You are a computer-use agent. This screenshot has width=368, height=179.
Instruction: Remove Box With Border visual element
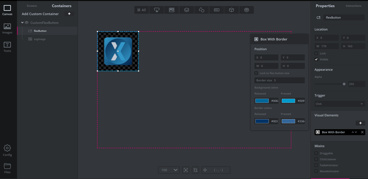362,132
